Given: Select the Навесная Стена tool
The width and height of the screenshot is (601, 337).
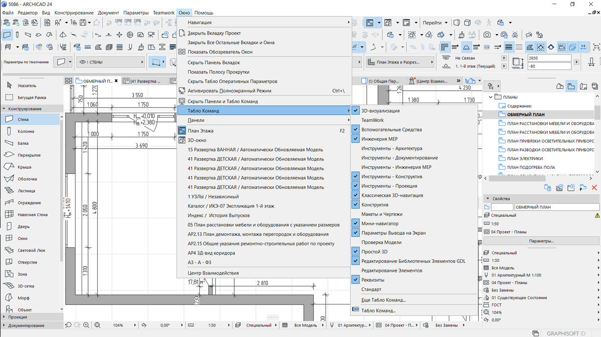Looking at the screenshot, I should pyautogui.click(x=30, y=215).
